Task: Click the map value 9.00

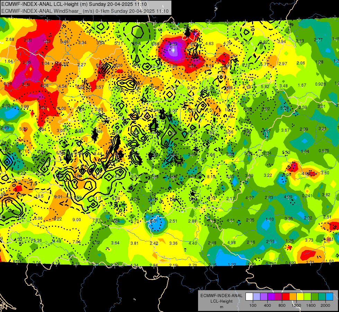Action: point(77,219)
